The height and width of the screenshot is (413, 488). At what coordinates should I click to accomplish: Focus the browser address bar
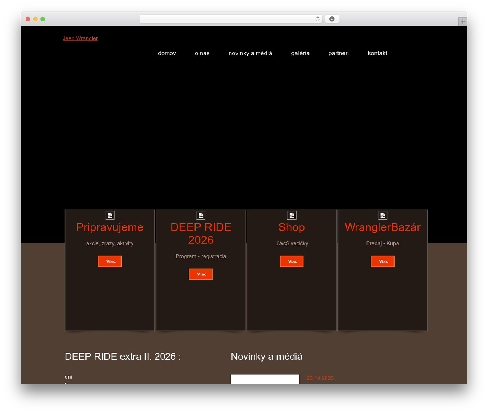pos(231,19)
